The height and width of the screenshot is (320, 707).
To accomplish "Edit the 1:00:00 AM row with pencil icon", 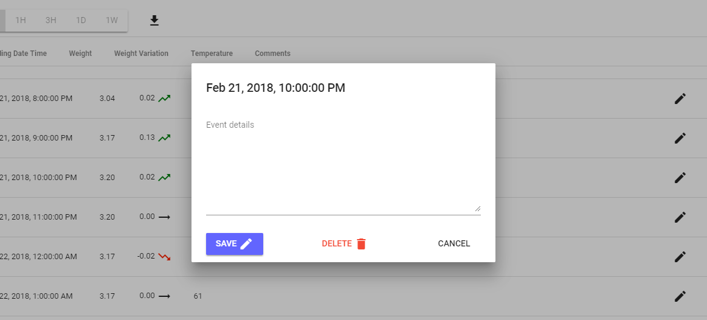I will click(680, 296).
